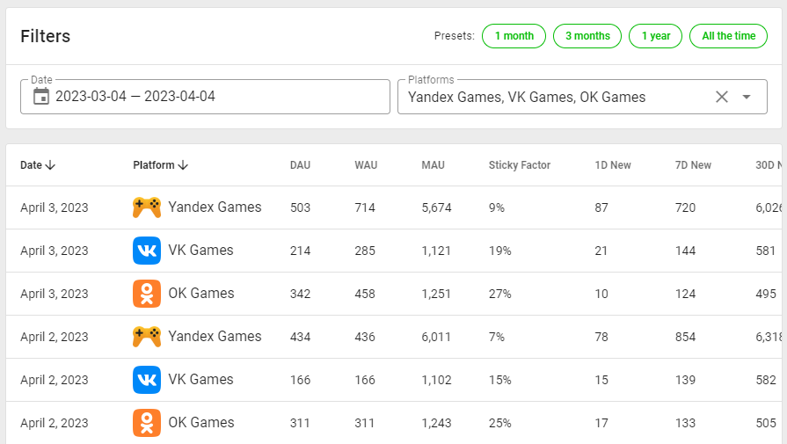Clear selected platforms with X icon
Screen dimensions: 787x444
point(722,97)
